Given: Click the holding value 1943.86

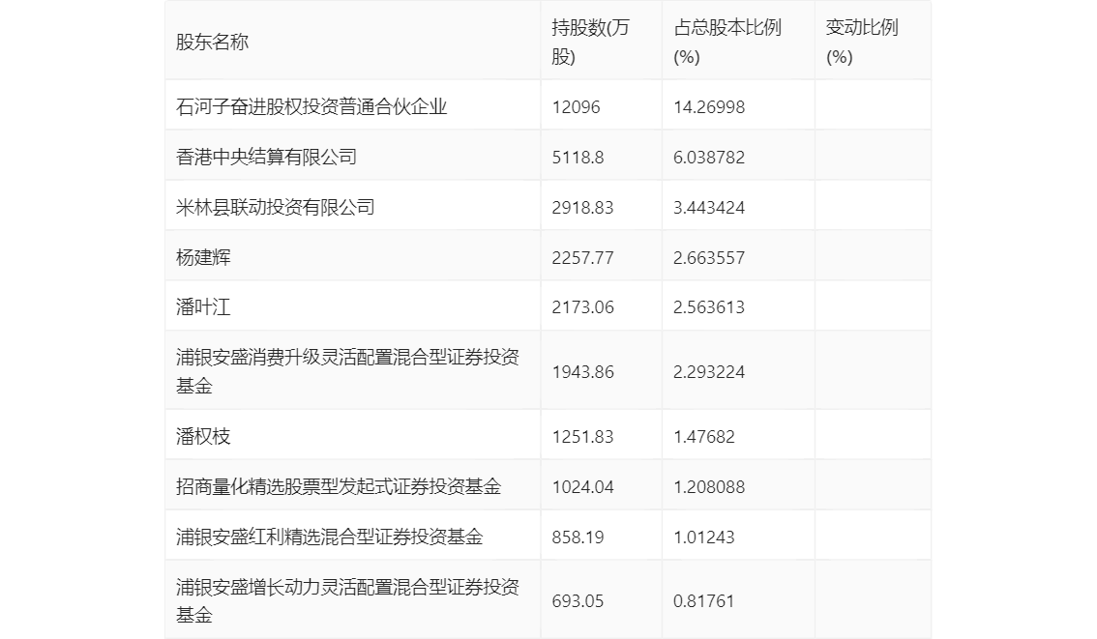Looking at the screenshot, I should 582,372.
